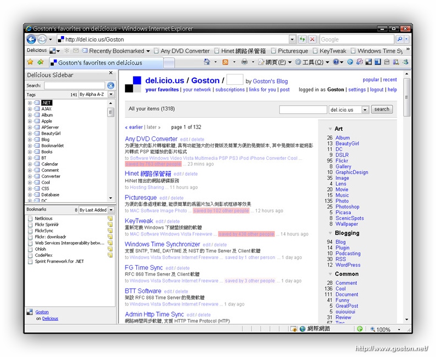The width and height of the screenshot is (436, 357).
Task: Click the green Refresh page icon
Action: (x=302, y=39)
